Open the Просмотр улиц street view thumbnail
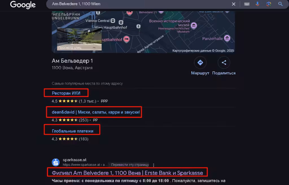Screen dimensions: 289x185 coord(79,39)
